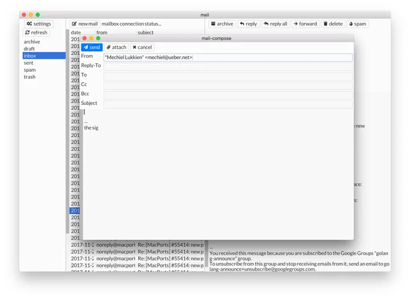The image size is (410, 299).
Task: Click the refresh arrows icon
Action: 28,33
